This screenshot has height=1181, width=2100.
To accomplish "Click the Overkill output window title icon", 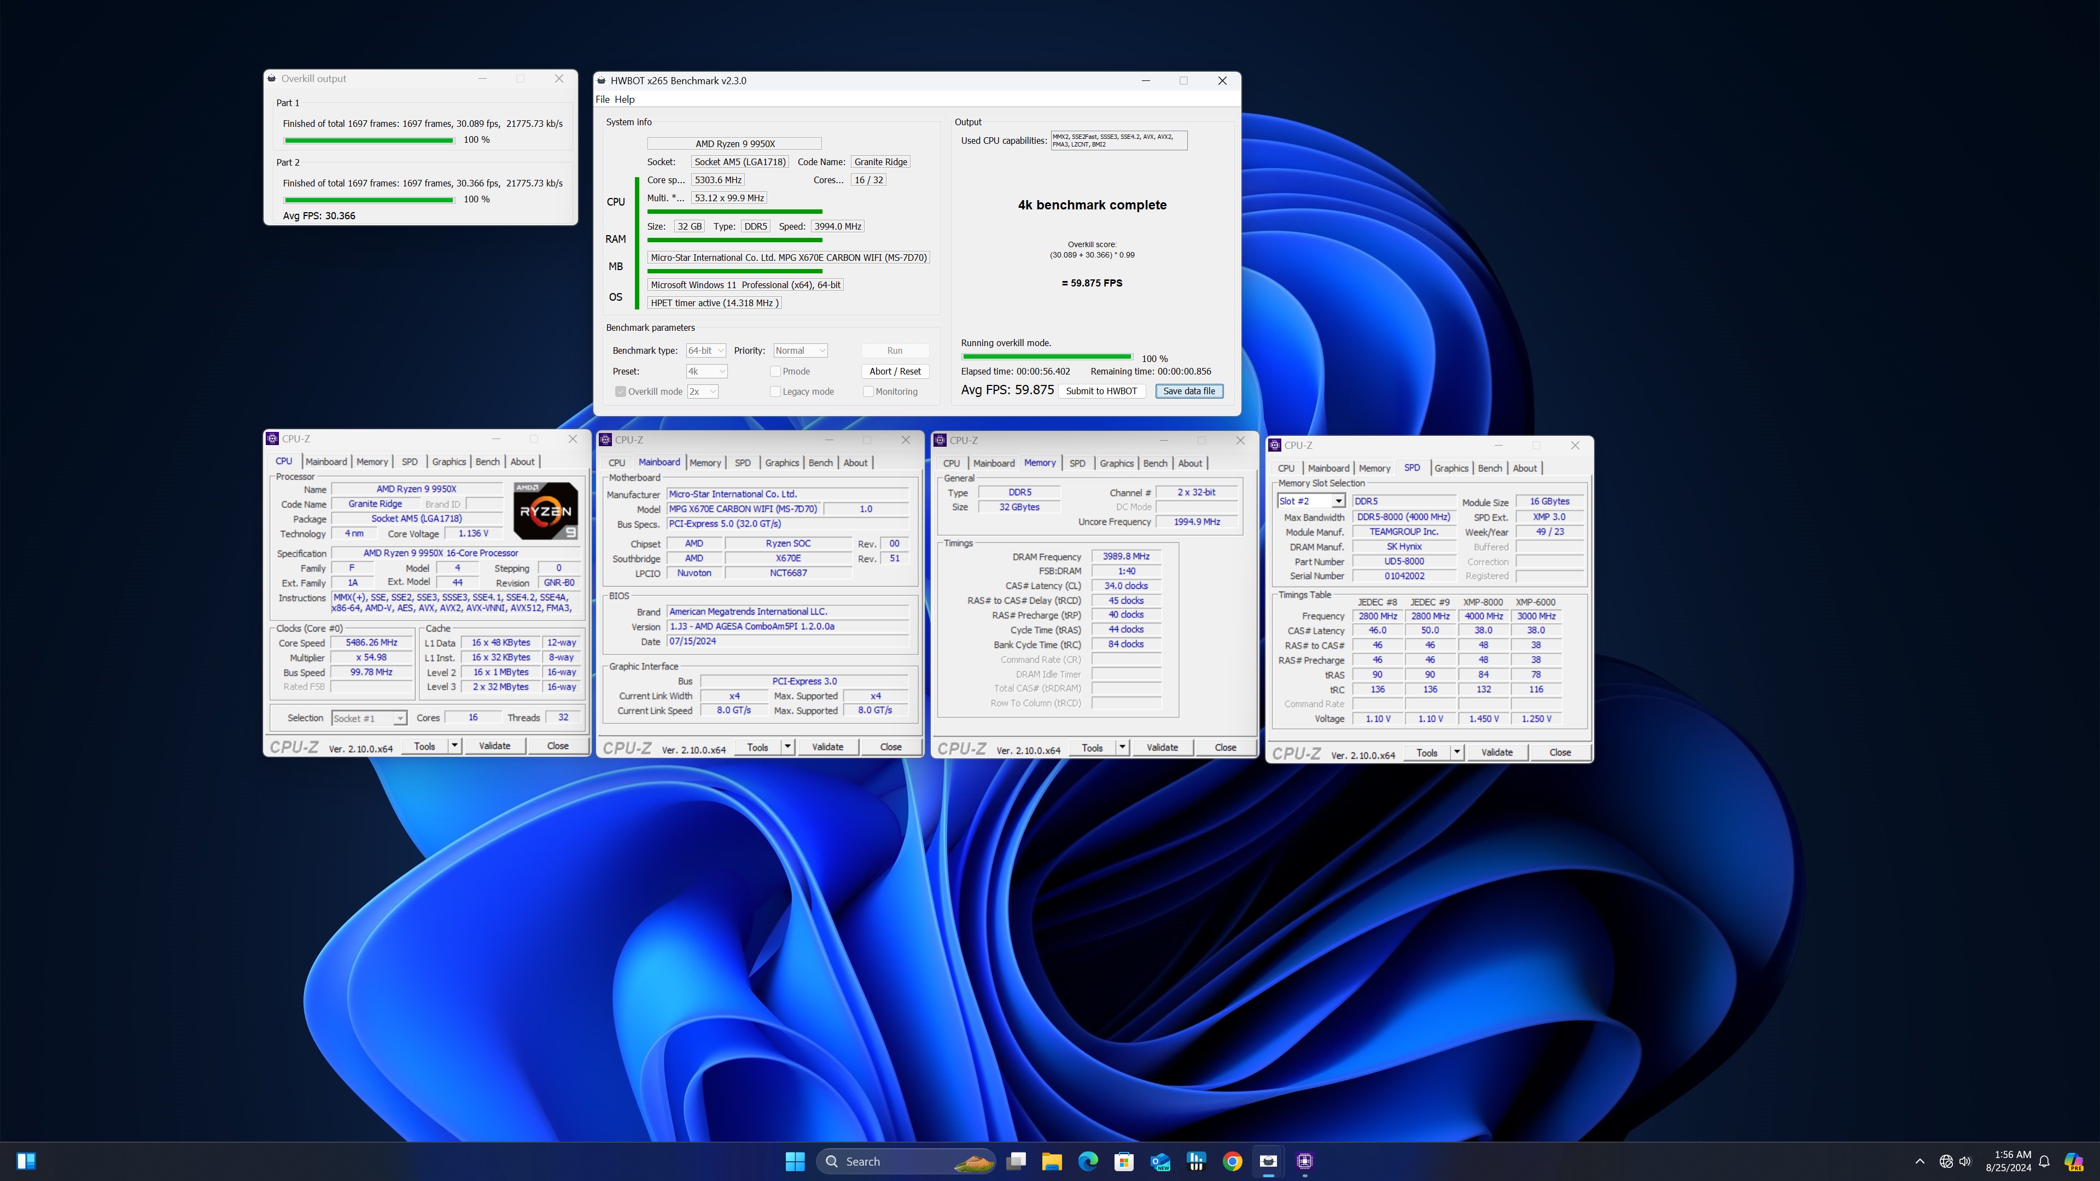I will click(x=271, y=79).
